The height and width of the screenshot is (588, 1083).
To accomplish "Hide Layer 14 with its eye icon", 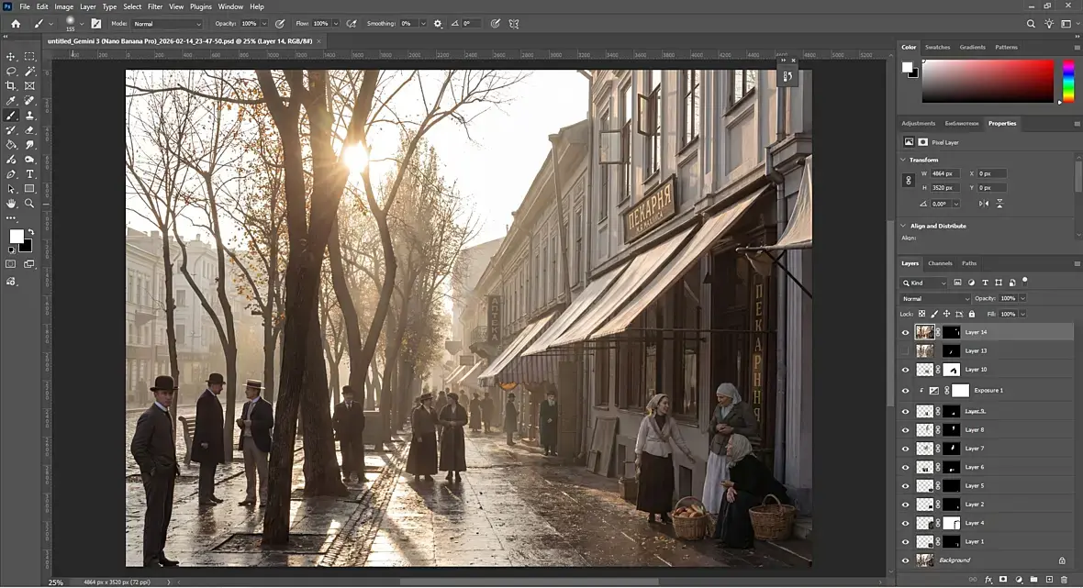I will (x=905, y=332).
